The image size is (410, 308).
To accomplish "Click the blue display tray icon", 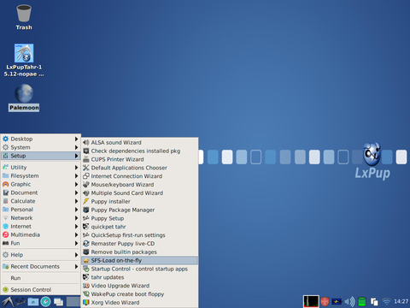I will (x=337, y=301).
